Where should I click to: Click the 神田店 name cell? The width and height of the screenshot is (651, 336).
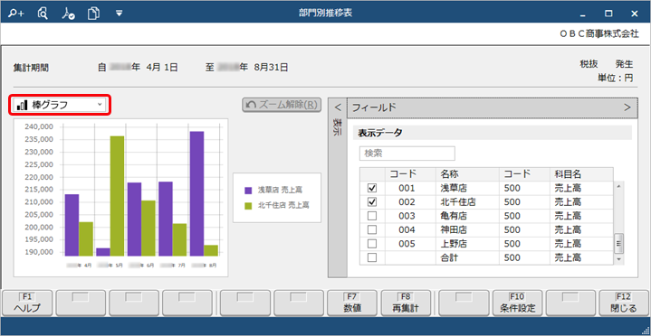(x=467, y=230)
